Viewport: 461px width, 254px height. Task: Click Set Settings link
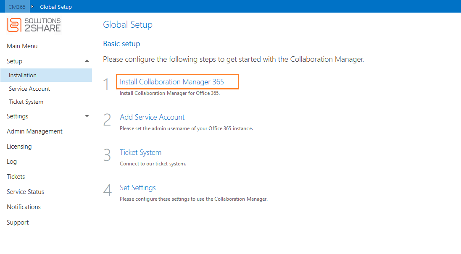pyautogui.click(x=138, y=188)
